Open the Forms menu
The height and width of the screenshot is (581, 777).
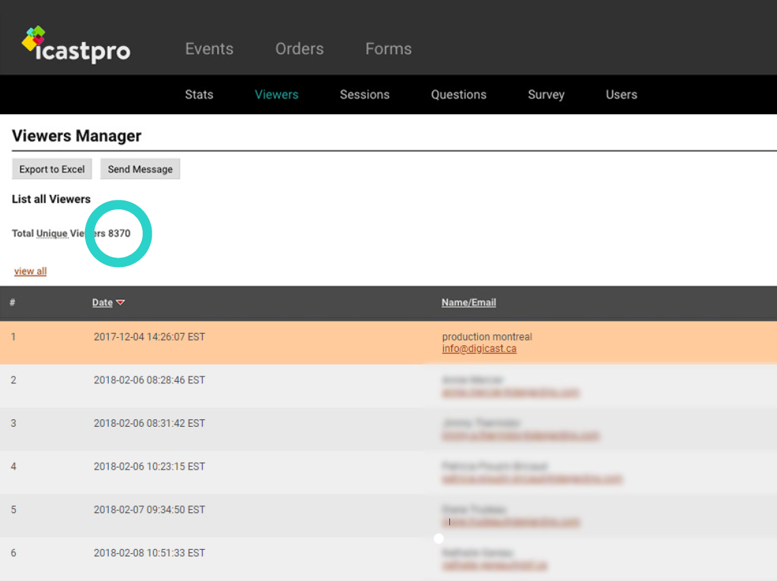(x=388, y=49)
